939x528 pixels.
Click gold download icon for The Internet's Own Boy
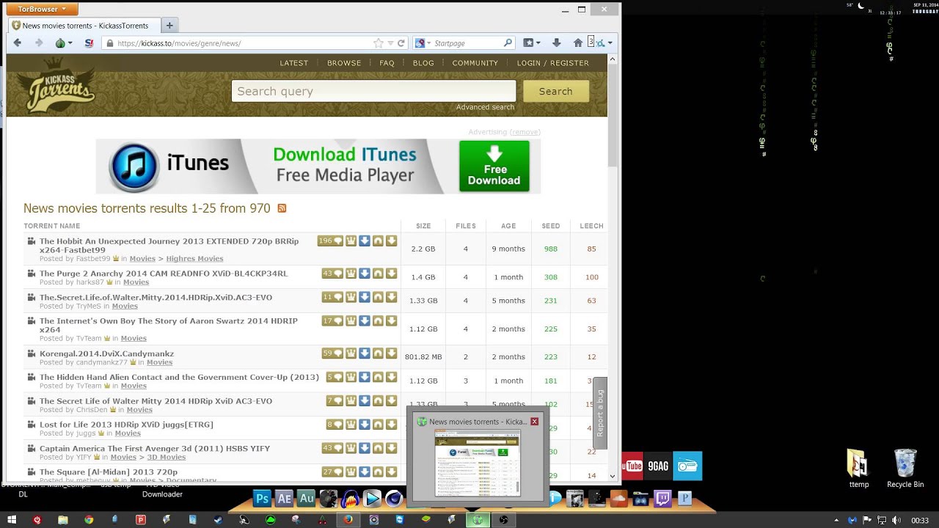[x=392, y=320]
